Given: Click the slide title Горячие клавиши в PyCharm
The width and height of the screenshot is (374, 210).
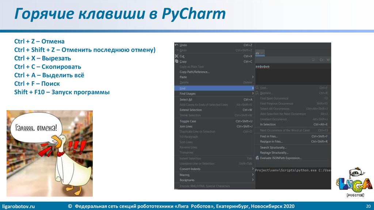Looking at the screenshot, I should pos(120,14).
